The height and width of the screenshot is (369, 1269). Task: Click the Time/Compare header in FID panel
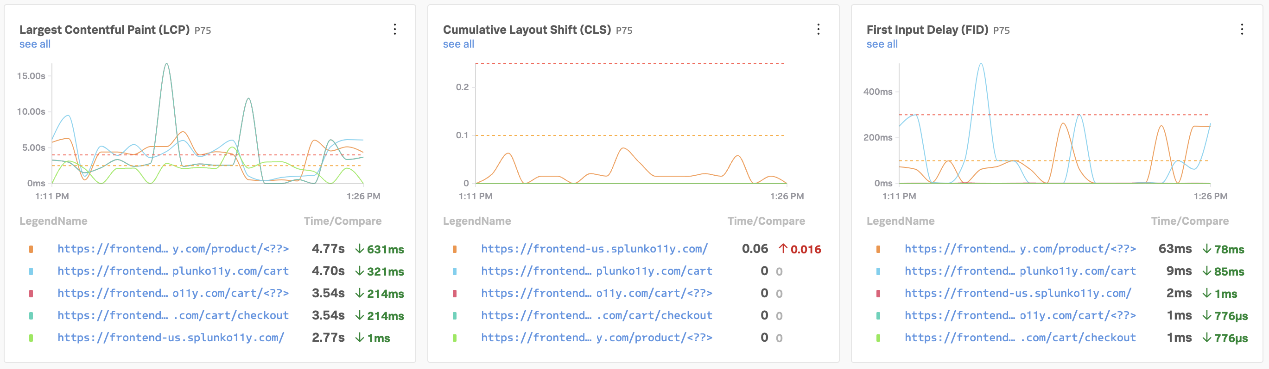coord(1190,221)
